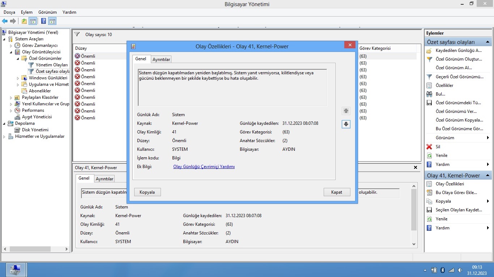This screenshot has height=277, width=494.
Task: Click the Forward arrow toolbar icon
Action: (13, 21)
